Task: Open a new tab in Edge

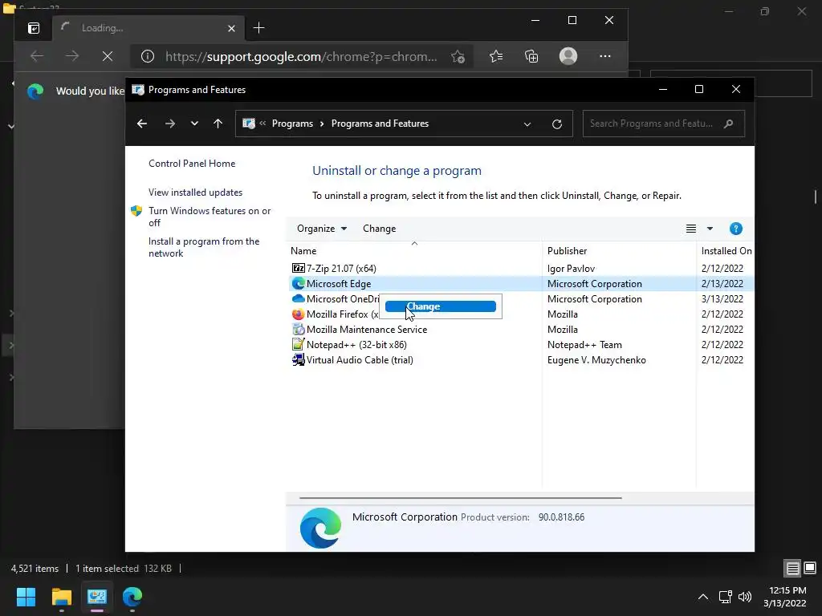Action: [x=259, y=28]
